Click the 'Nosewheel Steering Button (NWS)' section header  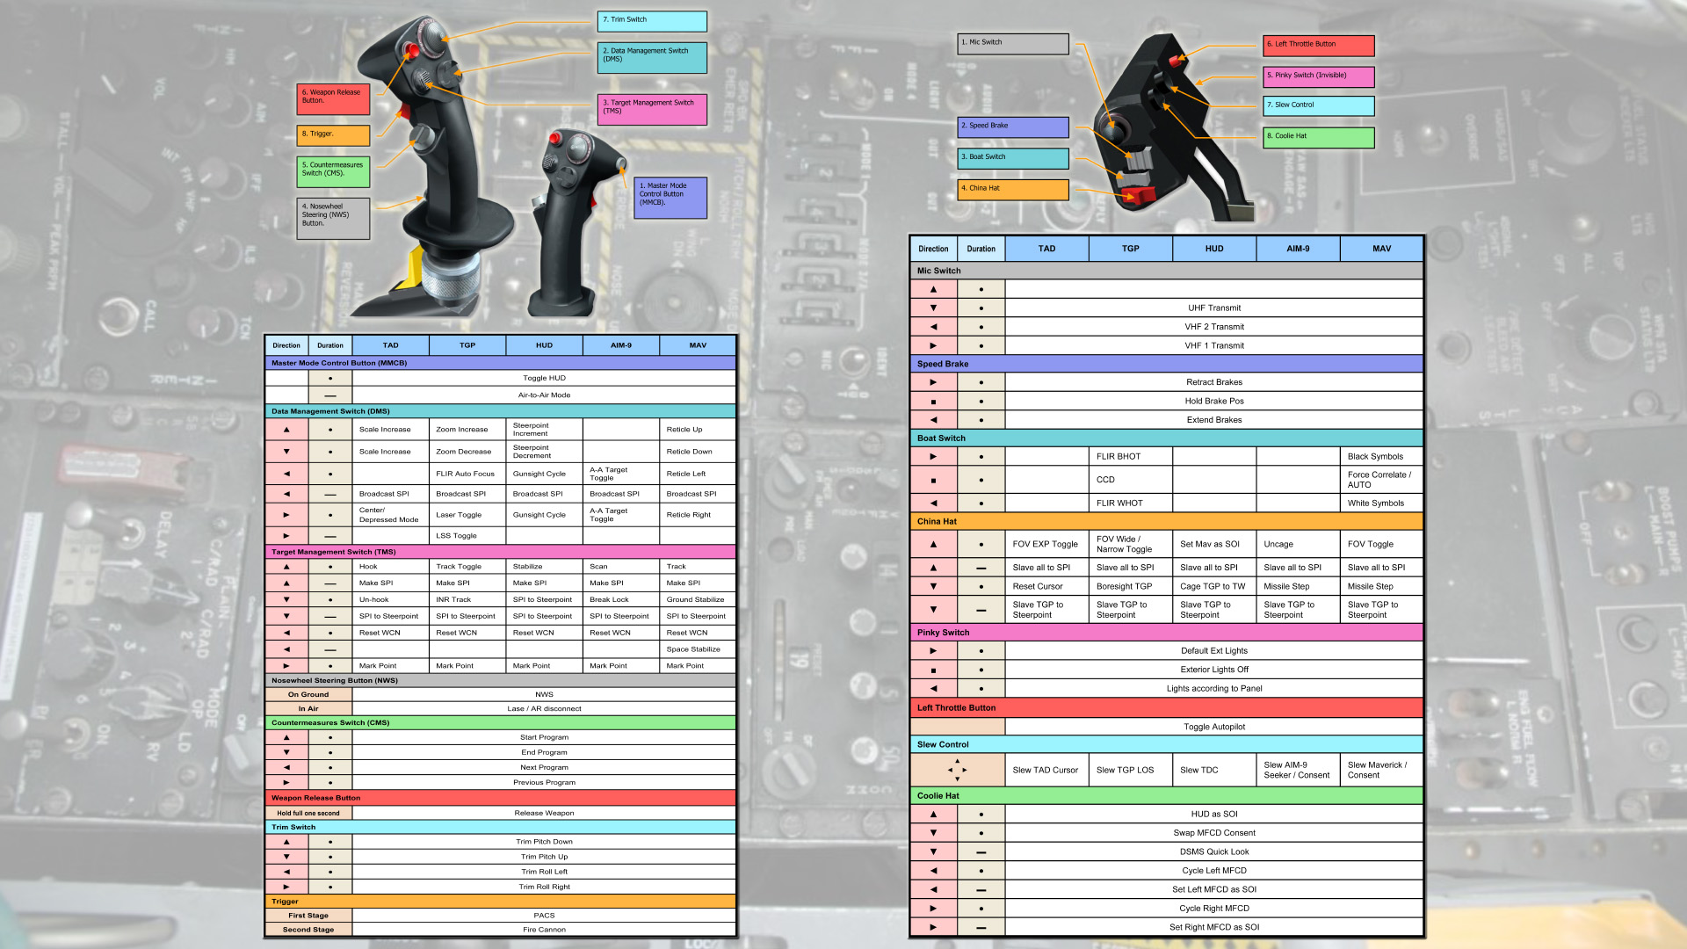point(501,680)
